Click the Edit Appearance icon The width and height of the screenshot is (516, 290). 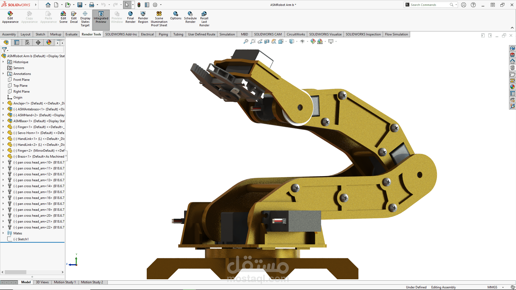pos(10,14)
